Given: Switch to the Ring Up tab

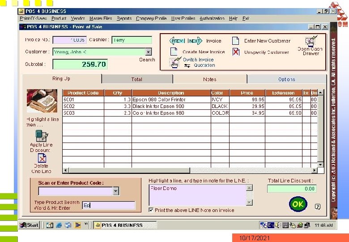Looking at the screenshot, I should 61,79.
